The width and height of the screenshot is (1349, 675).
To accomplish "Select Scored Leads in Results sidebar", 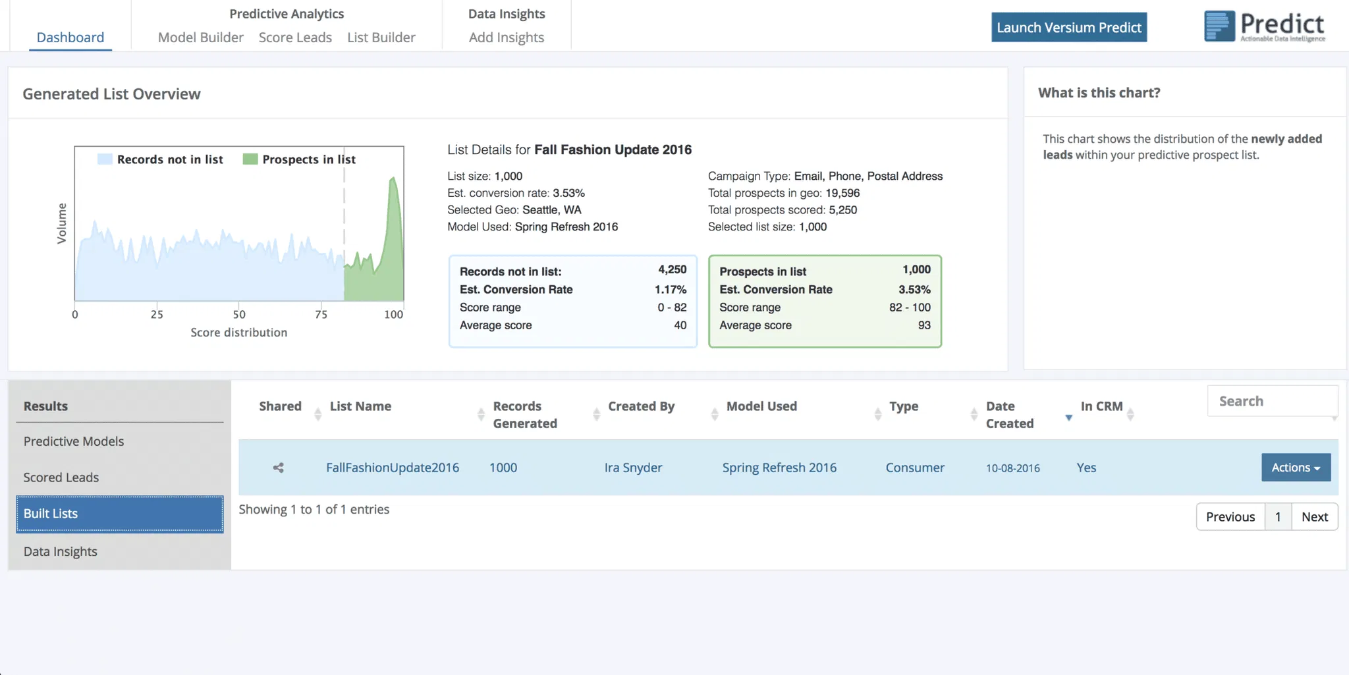I will tap(61, 477).
